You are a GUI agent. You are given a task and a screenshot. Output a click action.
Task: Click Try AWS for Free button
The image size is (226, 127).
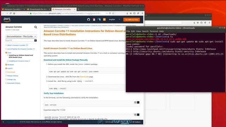point(131,20)
